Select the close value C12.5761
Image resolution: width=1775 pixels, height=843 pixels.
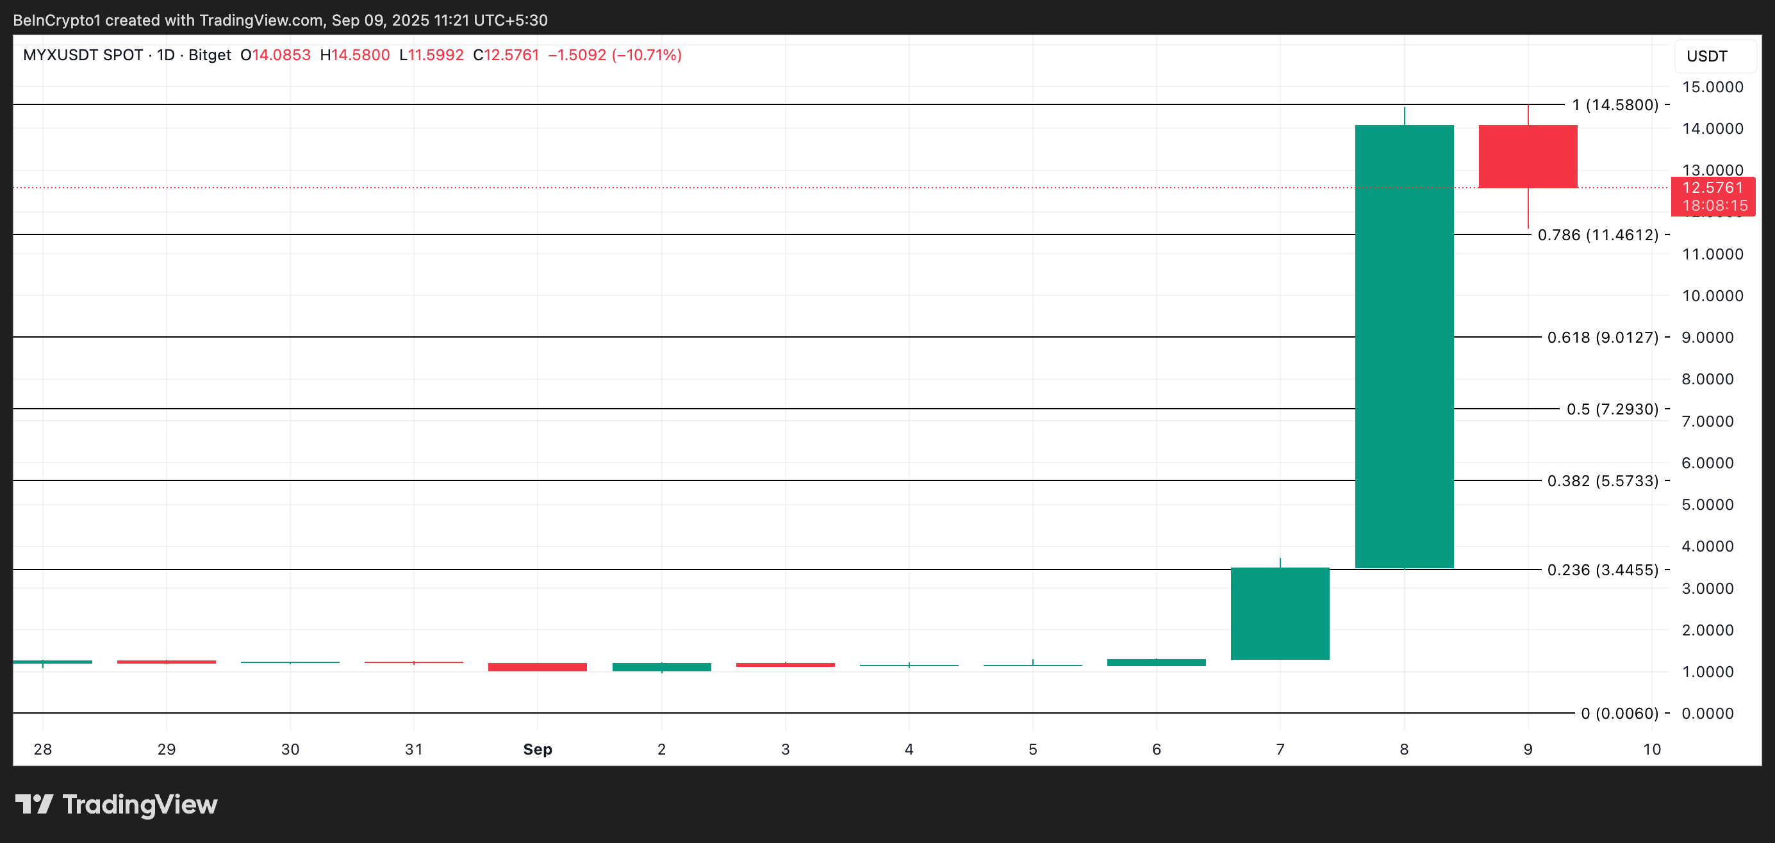(507, 55)
